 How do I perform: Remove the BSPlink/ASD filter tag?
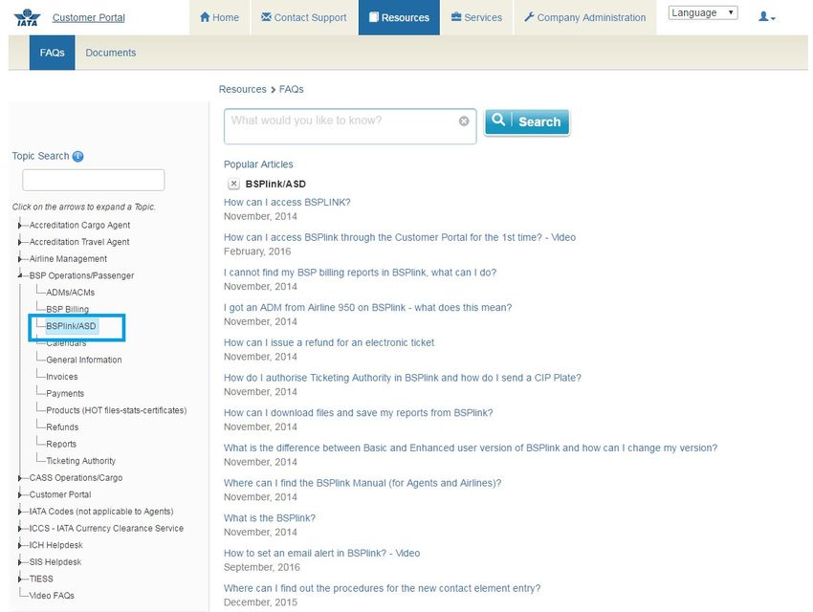tap(233, 184)
